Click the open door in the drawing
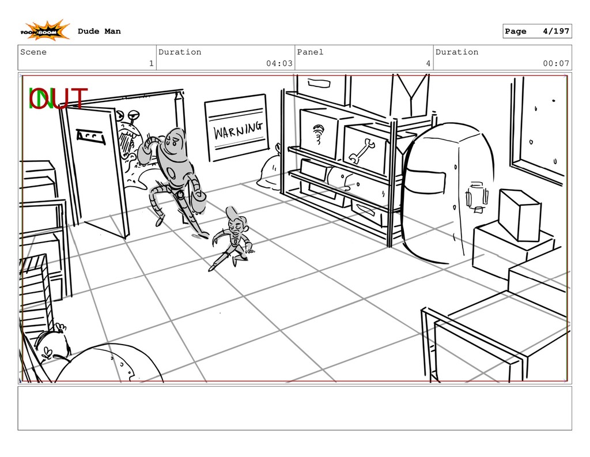Image resolution: width=590 pixels, height=457 pixels. click(96, 167)
